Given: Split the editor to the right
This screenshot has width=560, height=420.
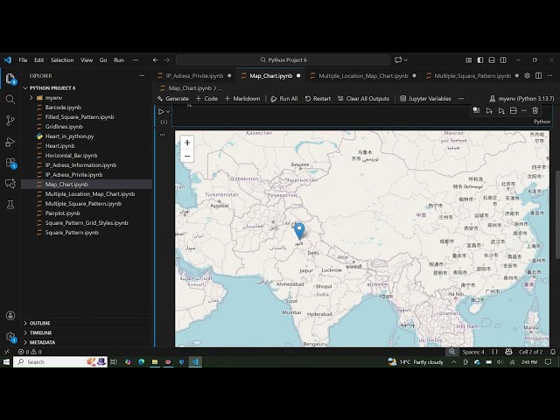Looking at the screenshot, I should click(539, 76).
